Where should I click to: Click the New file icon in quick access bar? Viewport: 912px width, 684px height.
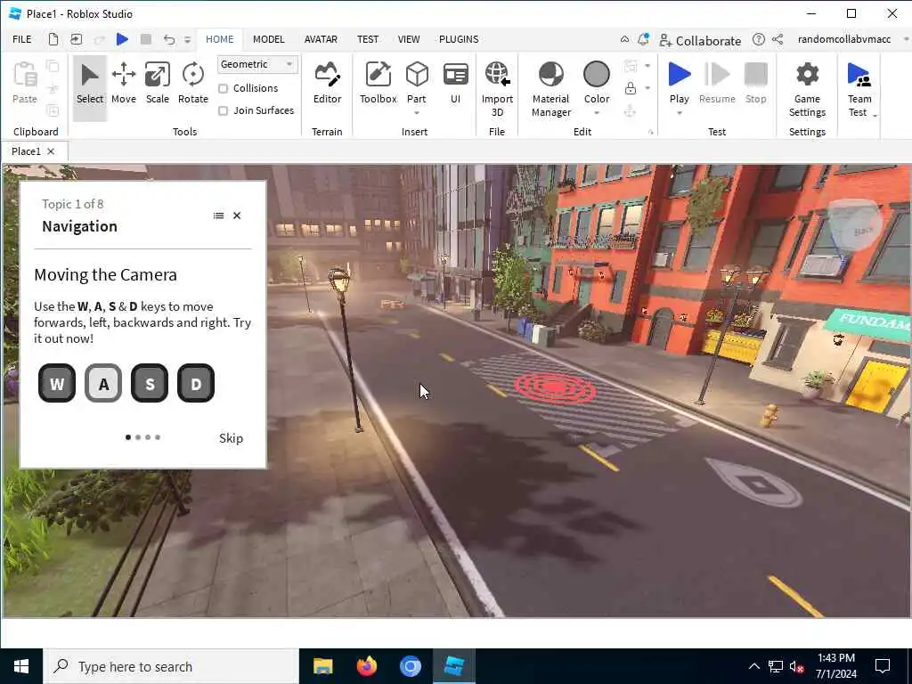point(53,39)
